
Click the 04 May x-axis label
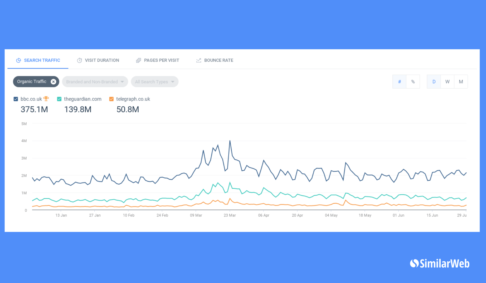(x=331, y=215)
